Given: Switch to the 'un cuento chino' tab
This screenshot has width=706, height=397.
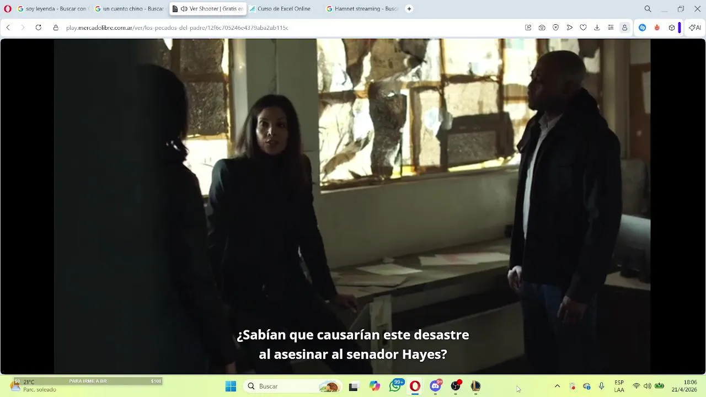Looking at the screenshot, I should (130, 9).
